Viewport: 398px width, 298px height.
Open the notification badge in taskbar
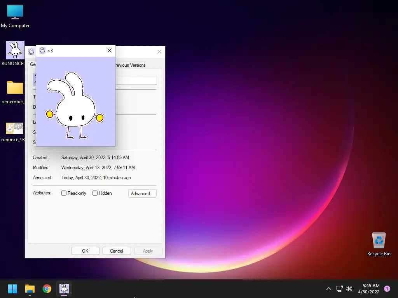(x=387, y=289)
